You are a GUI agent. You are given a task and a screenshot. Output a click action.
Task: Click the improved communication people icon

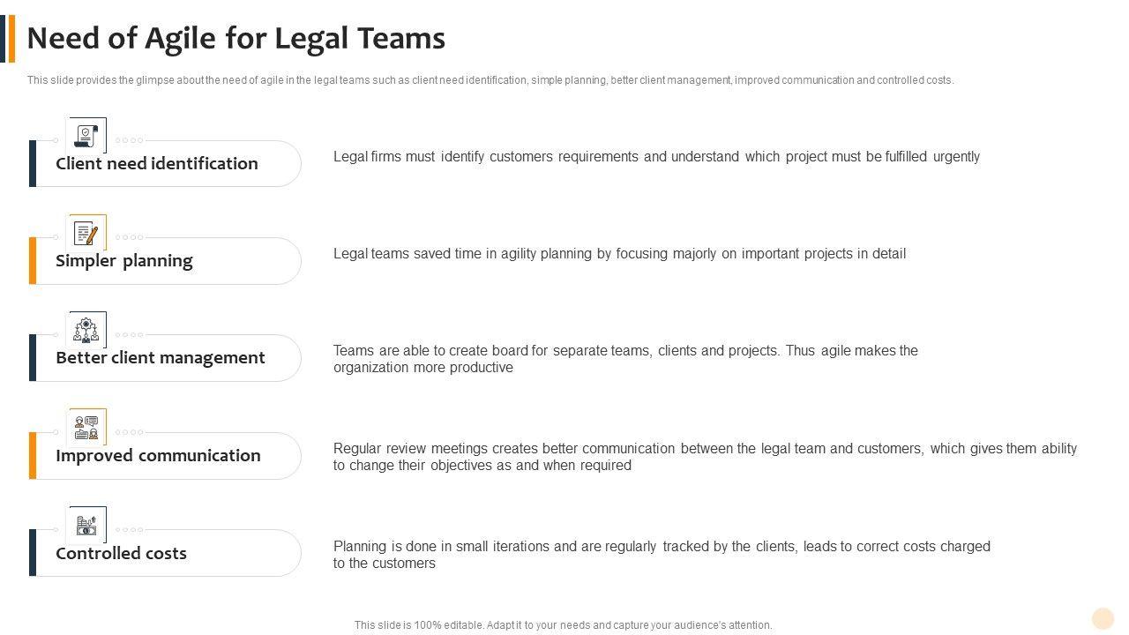86,427
